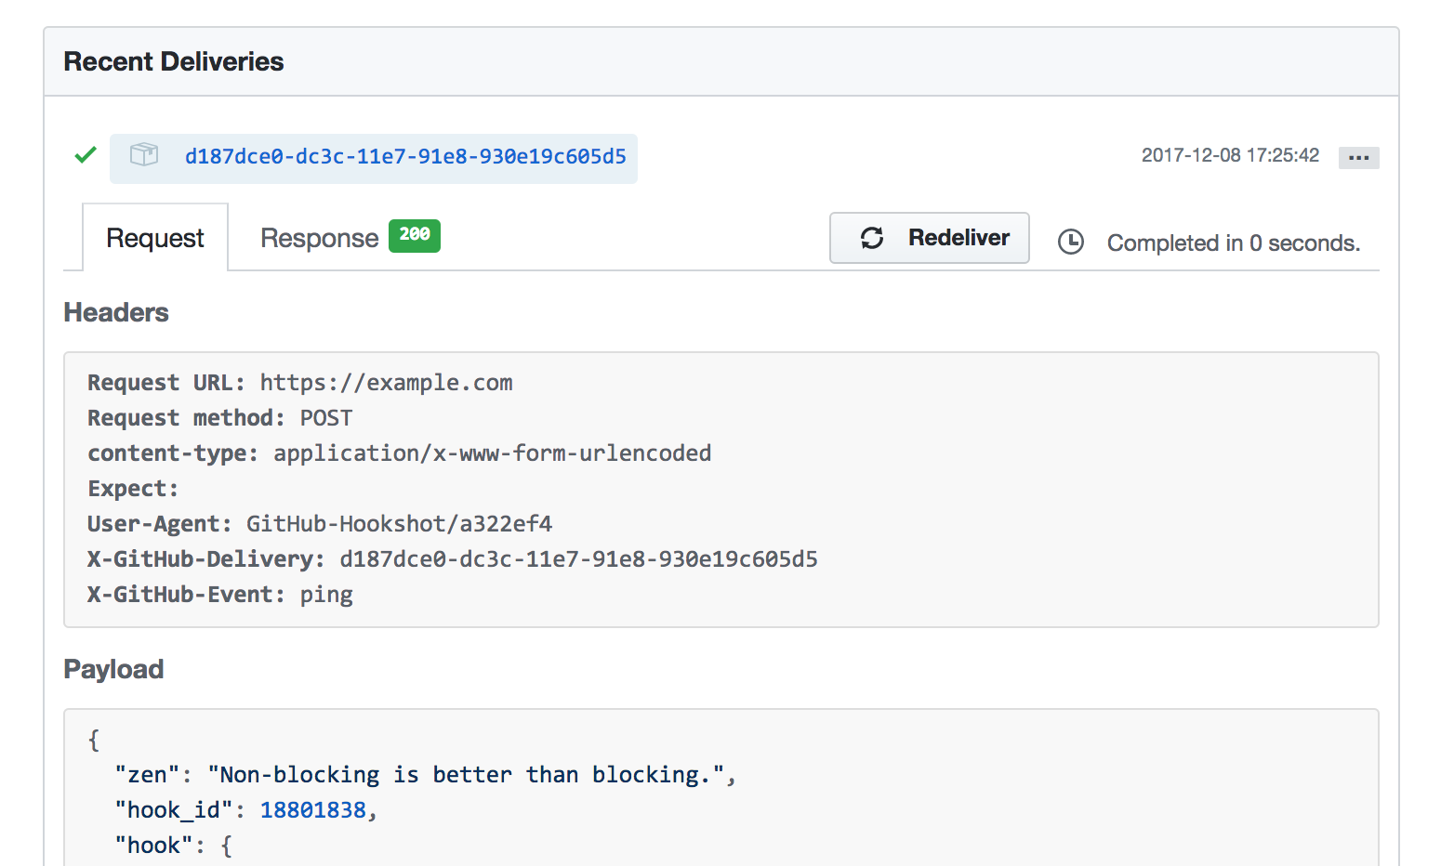Open delivery d187dce0-dc3c-11e7-91e8-930e19c605d5 link
The height and width of the screenshot is (866, 1441).
click(x=405, y=157)
